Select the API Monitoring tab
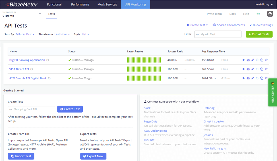The width and height of the screenshot is (277, 161). coord(136,5)
